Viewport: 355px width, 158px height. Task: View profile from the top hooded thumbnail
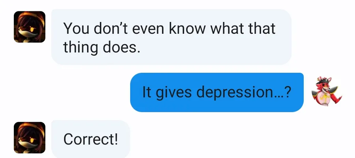(30, 27)
